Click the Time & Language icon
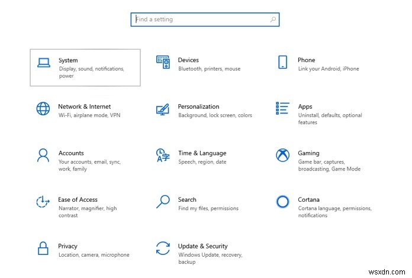The height and width of the screenshot is (278, 412). (x=163, y=155)
